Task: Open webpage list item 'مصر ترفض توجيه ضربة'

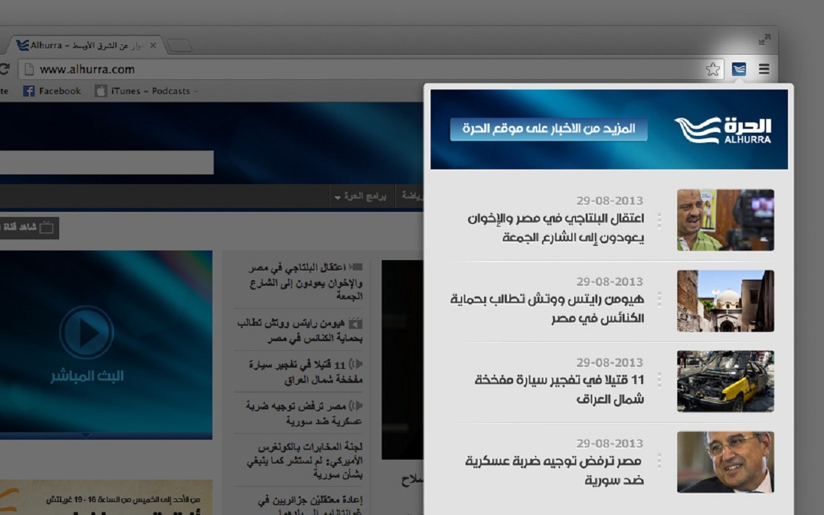Action: (x=304, y=413)
